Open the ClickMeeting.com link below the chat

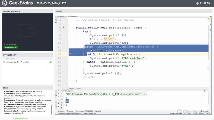(x=20, y=118)
